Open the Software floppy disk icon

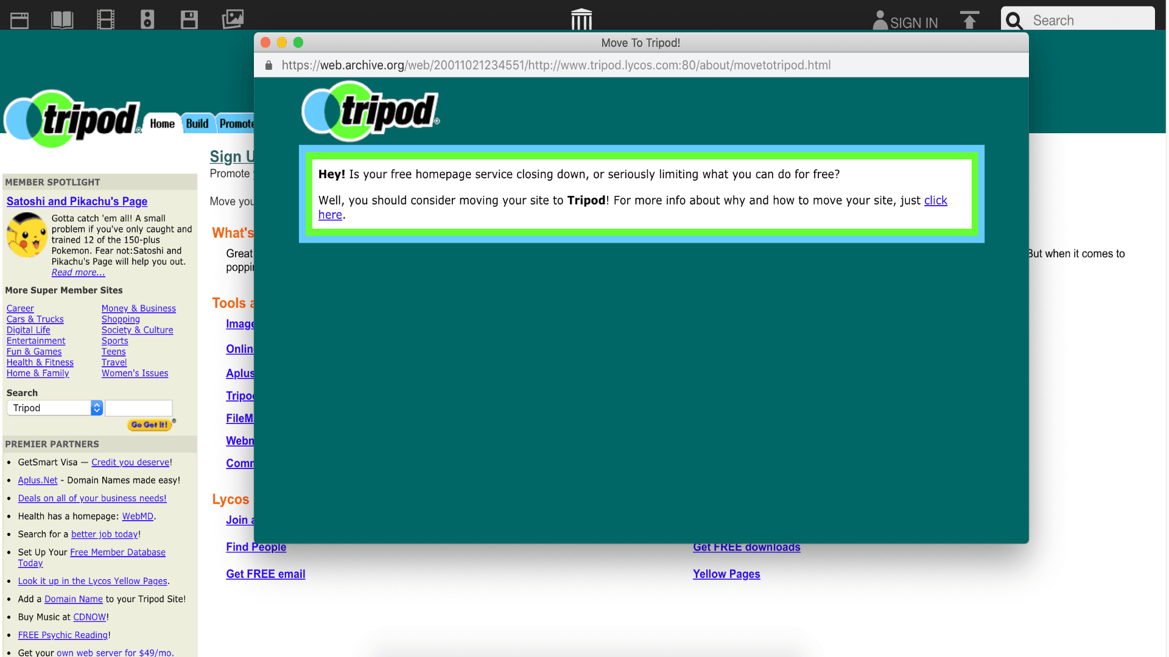pyautogui.click(x=189, y=20)
